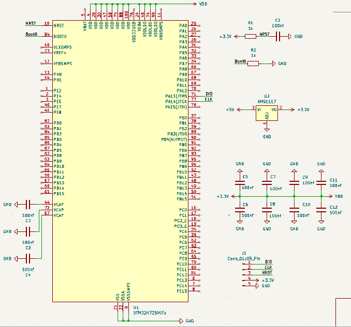Screen dimensions: 351x327
Task: Click the AMS1117 value text
Action: (267, 102)
